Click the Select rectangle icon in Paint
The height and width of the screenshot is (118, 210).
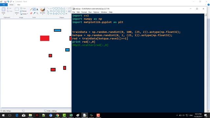click(17, 10)
